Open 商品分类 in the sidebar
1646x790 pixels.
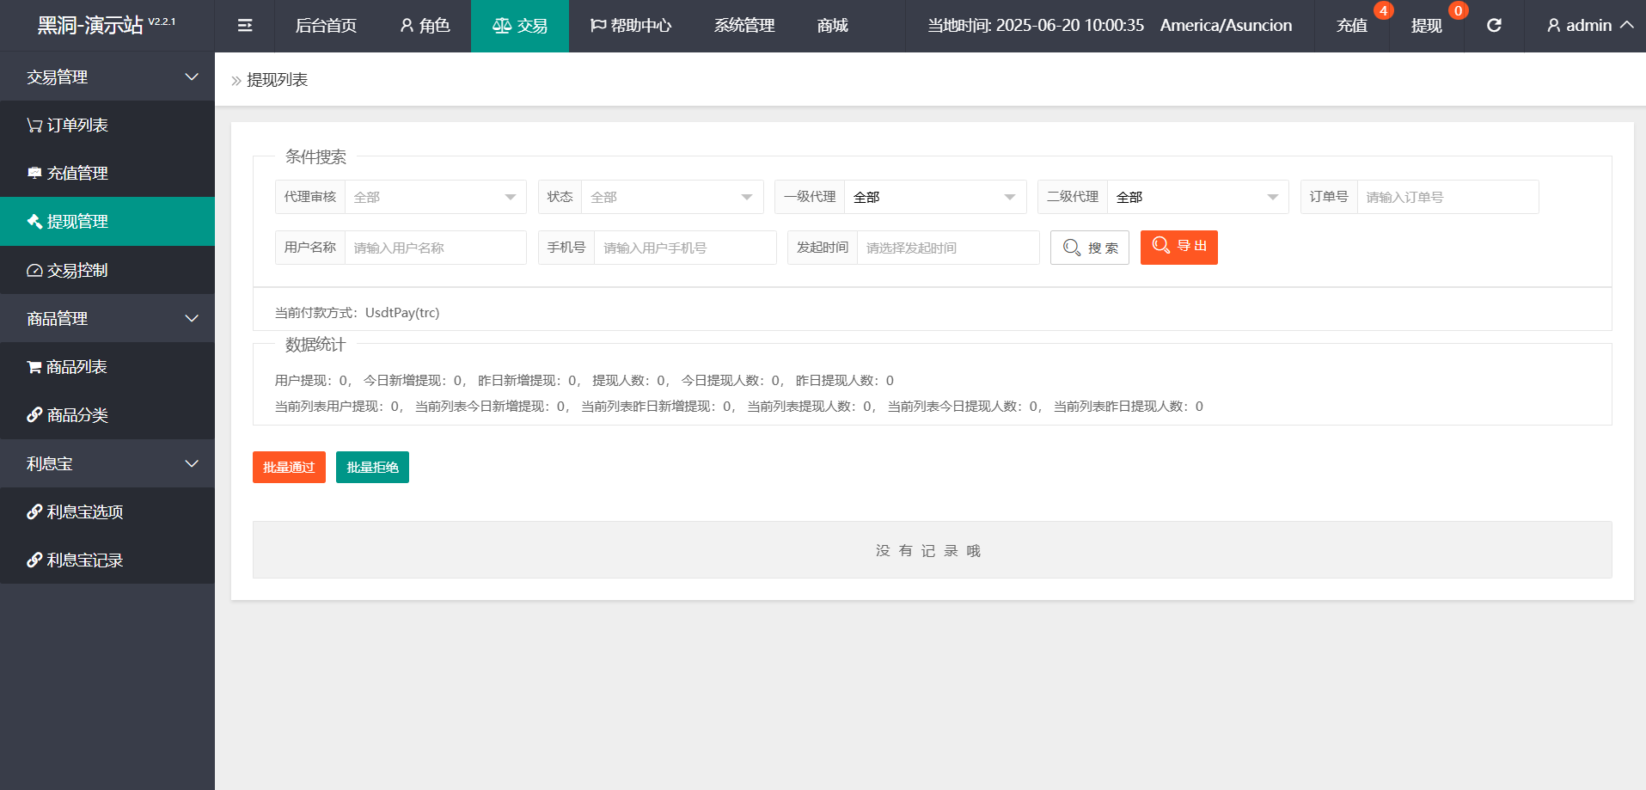click(107, 415)
